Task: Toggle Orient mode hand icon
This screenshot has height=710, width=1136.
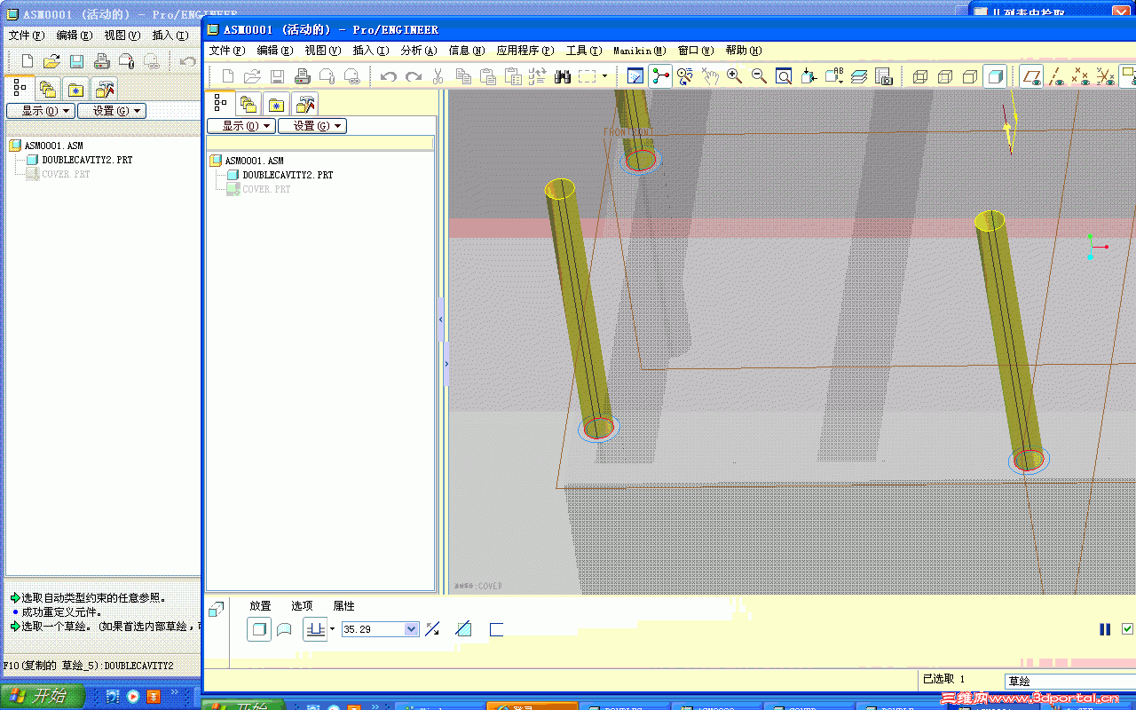Action: (709, 76)
